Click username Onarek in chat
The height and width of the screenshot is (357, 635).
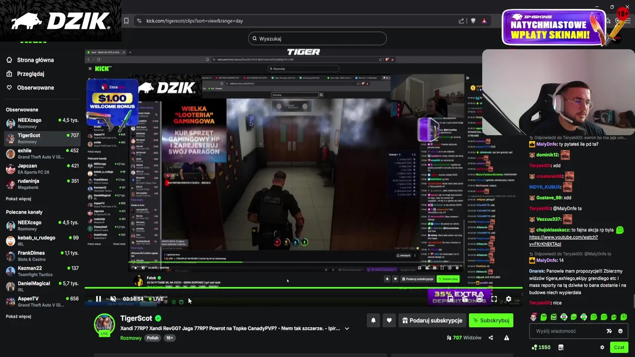point(537,271)
